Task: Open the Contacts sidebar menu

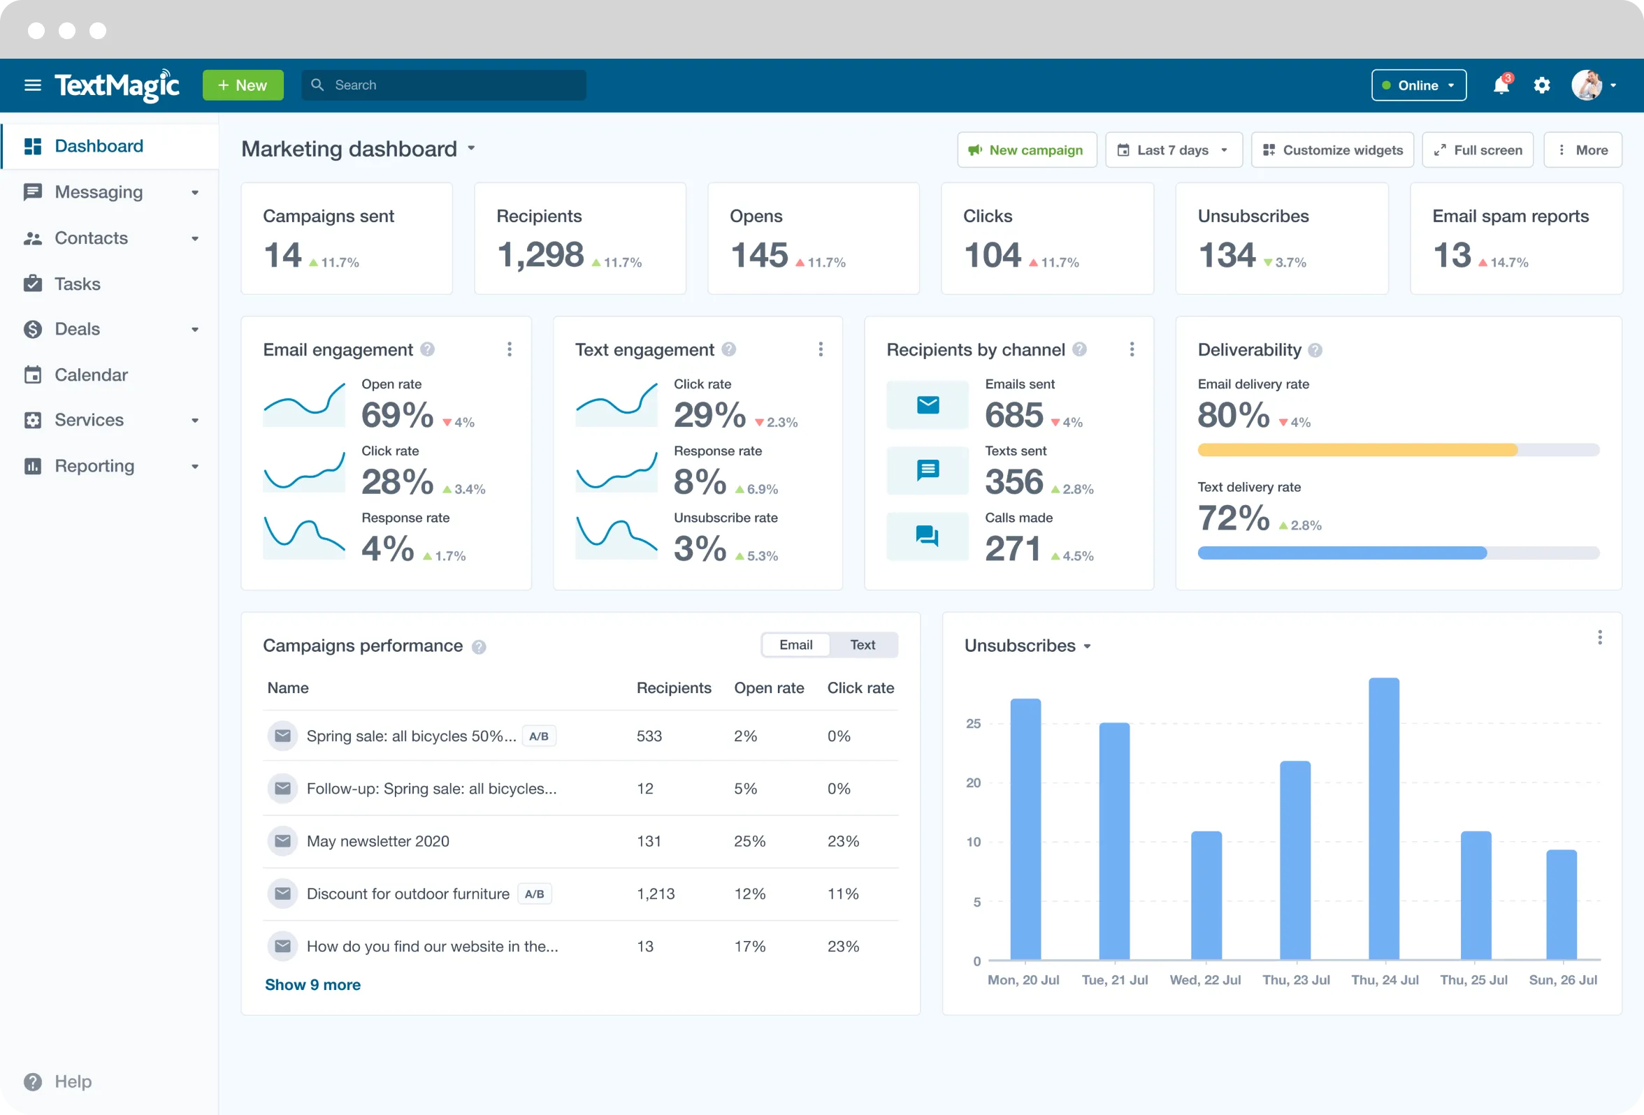Action: pos(92,238)
